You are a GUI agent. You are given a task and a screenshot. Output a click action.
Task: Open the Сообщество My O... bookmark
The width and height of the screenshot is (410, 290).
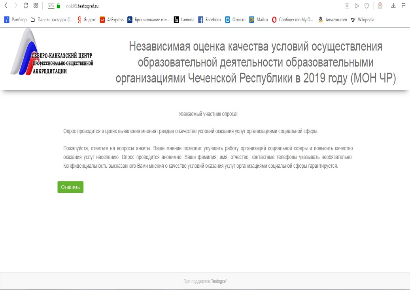pos(292,20)
